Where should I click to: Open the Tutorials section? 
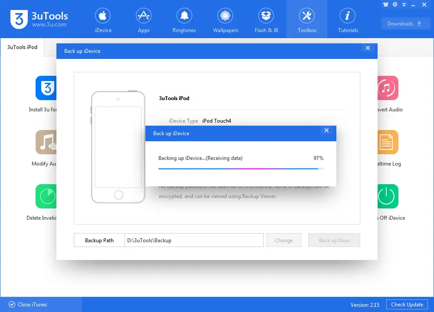click(x=348, y=21)
